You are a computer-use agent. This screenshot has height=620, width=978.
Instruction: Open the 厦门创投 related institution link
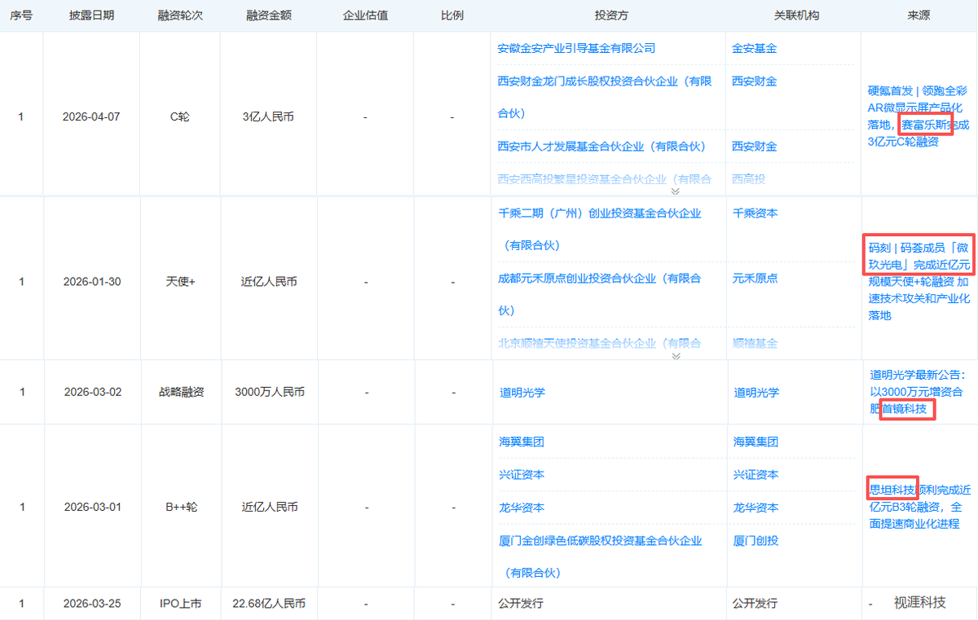coord(756,541)
